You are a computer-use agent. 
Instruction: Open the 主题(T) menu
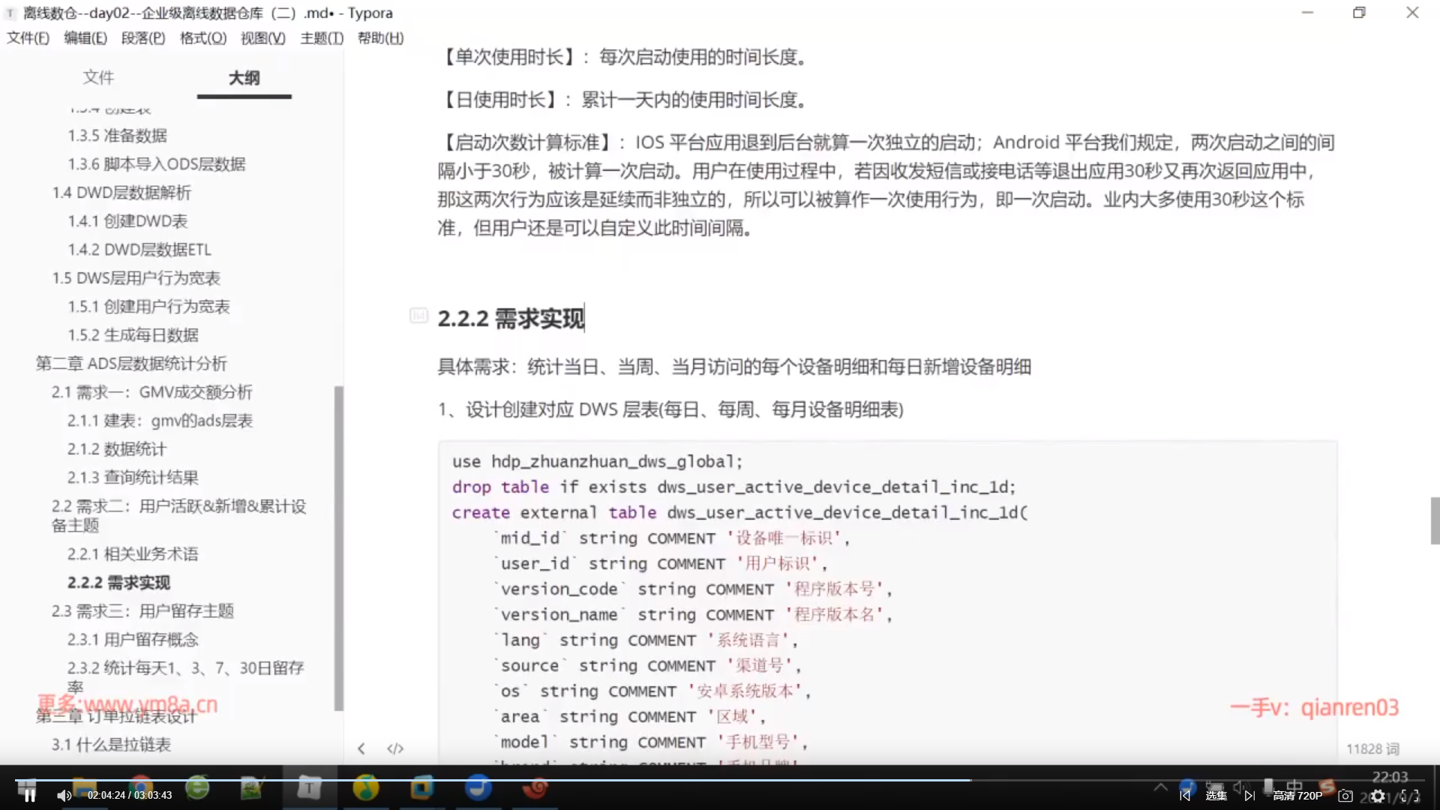click(x=322, y=38)
